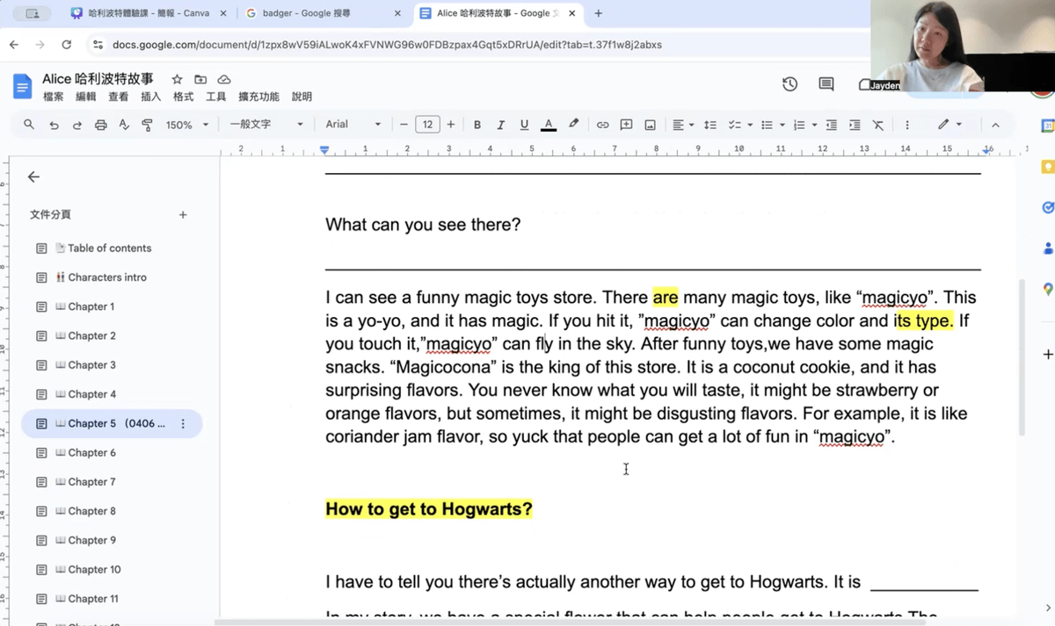
Task: Open the comments panel icon
Action: click(826, 84)
